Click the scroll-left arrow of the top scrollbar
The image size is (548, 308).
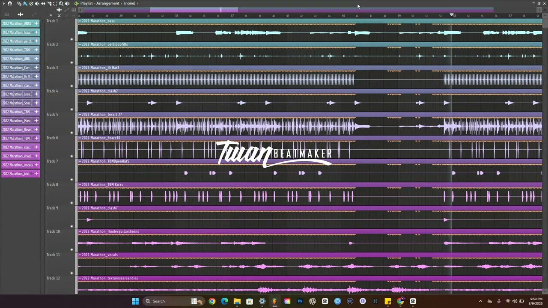tap(80, 10)
